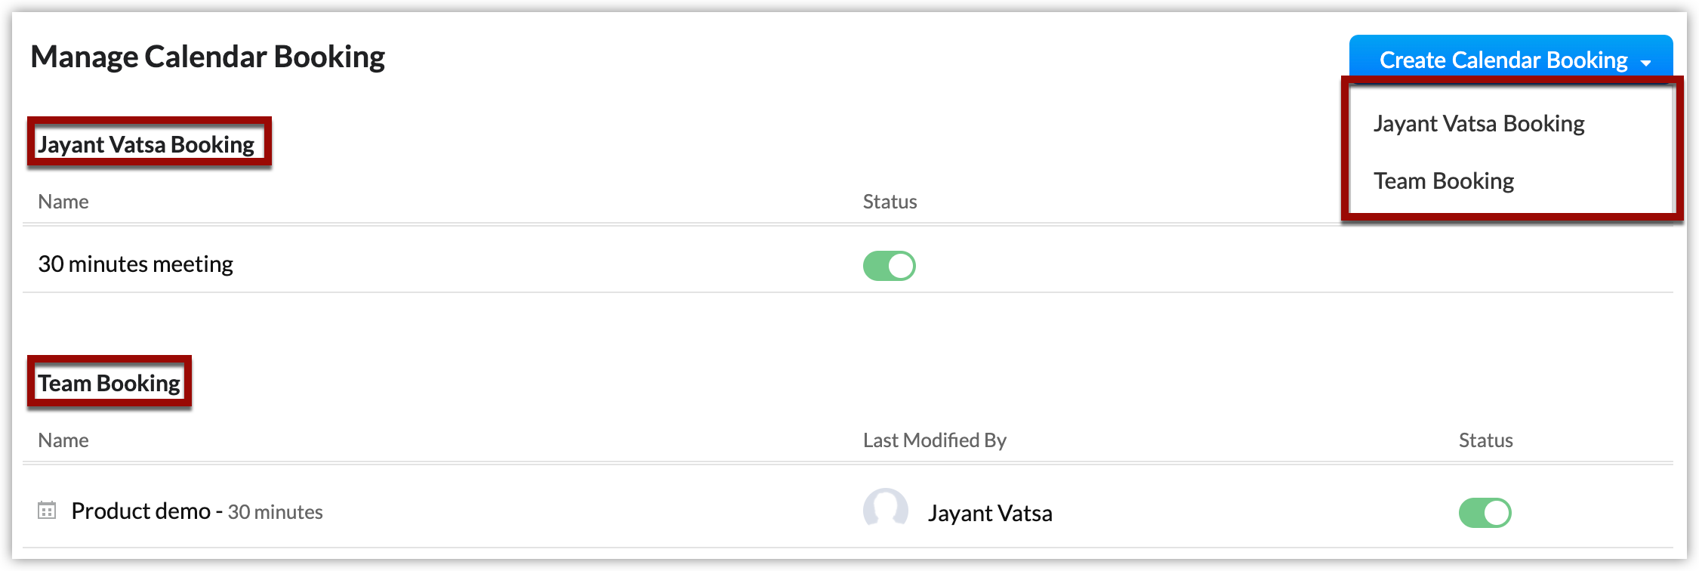
Task: Click Jayant Vatsa's avatar image
Action: coord(885,510)
